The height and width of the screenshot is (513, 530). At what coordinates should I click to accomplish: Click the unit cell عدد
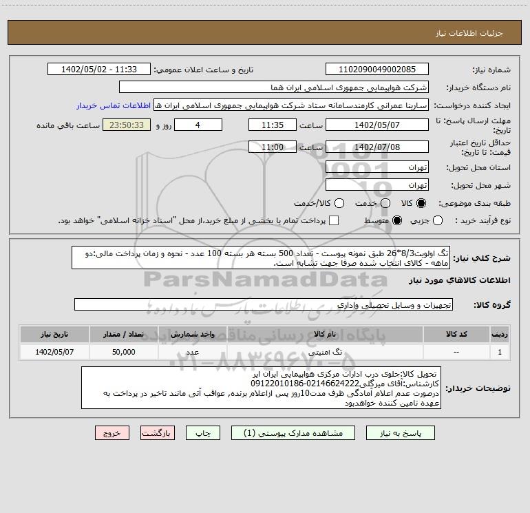(x=192, y=352)
